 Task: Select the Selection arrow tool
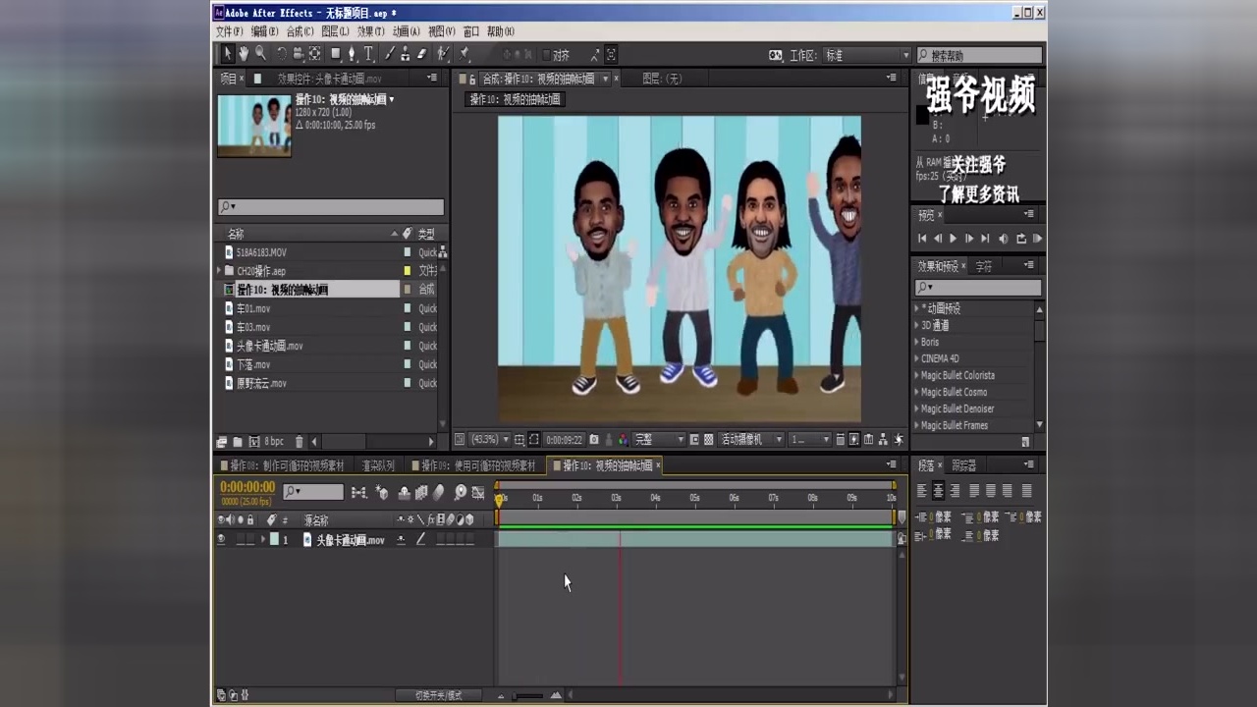(228, 54)
